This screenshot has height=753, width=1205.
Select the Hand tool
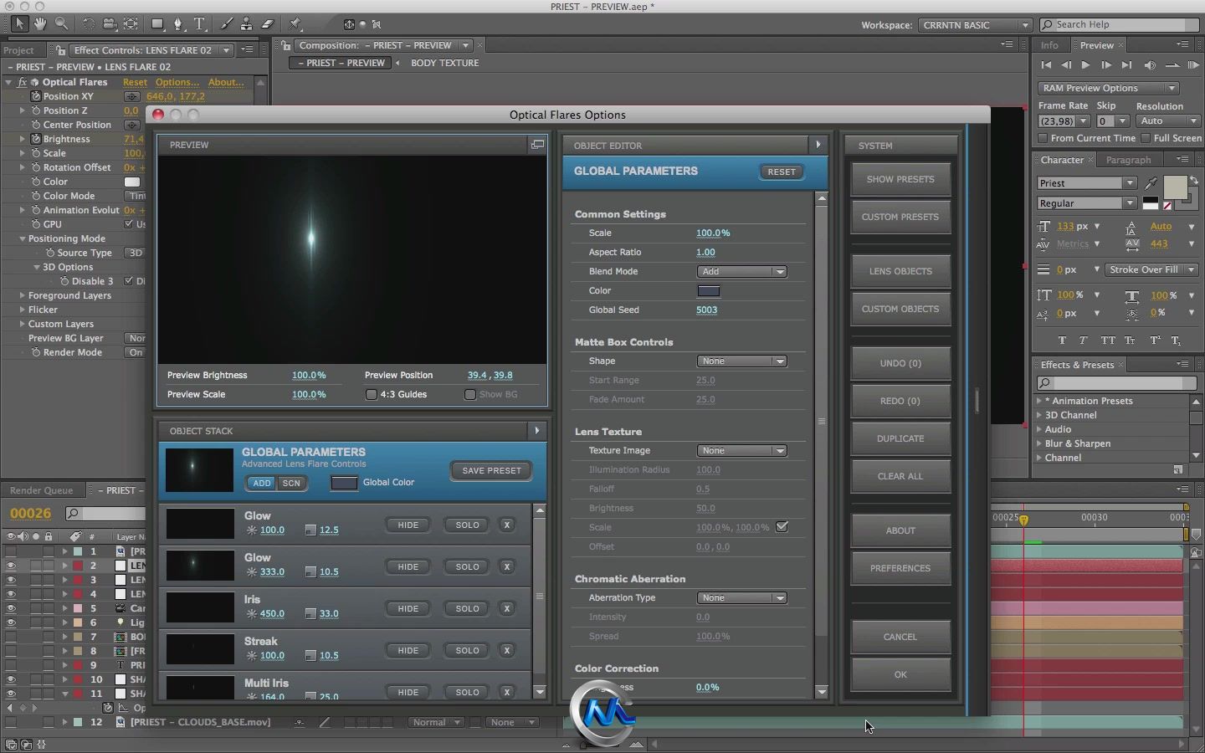point(39,23)
